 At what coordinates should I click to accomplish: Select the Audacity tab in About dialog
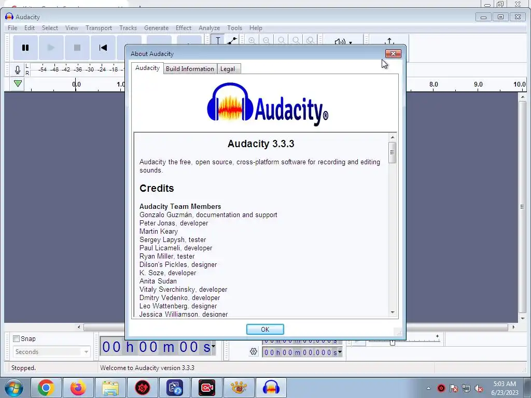[147, 68]
